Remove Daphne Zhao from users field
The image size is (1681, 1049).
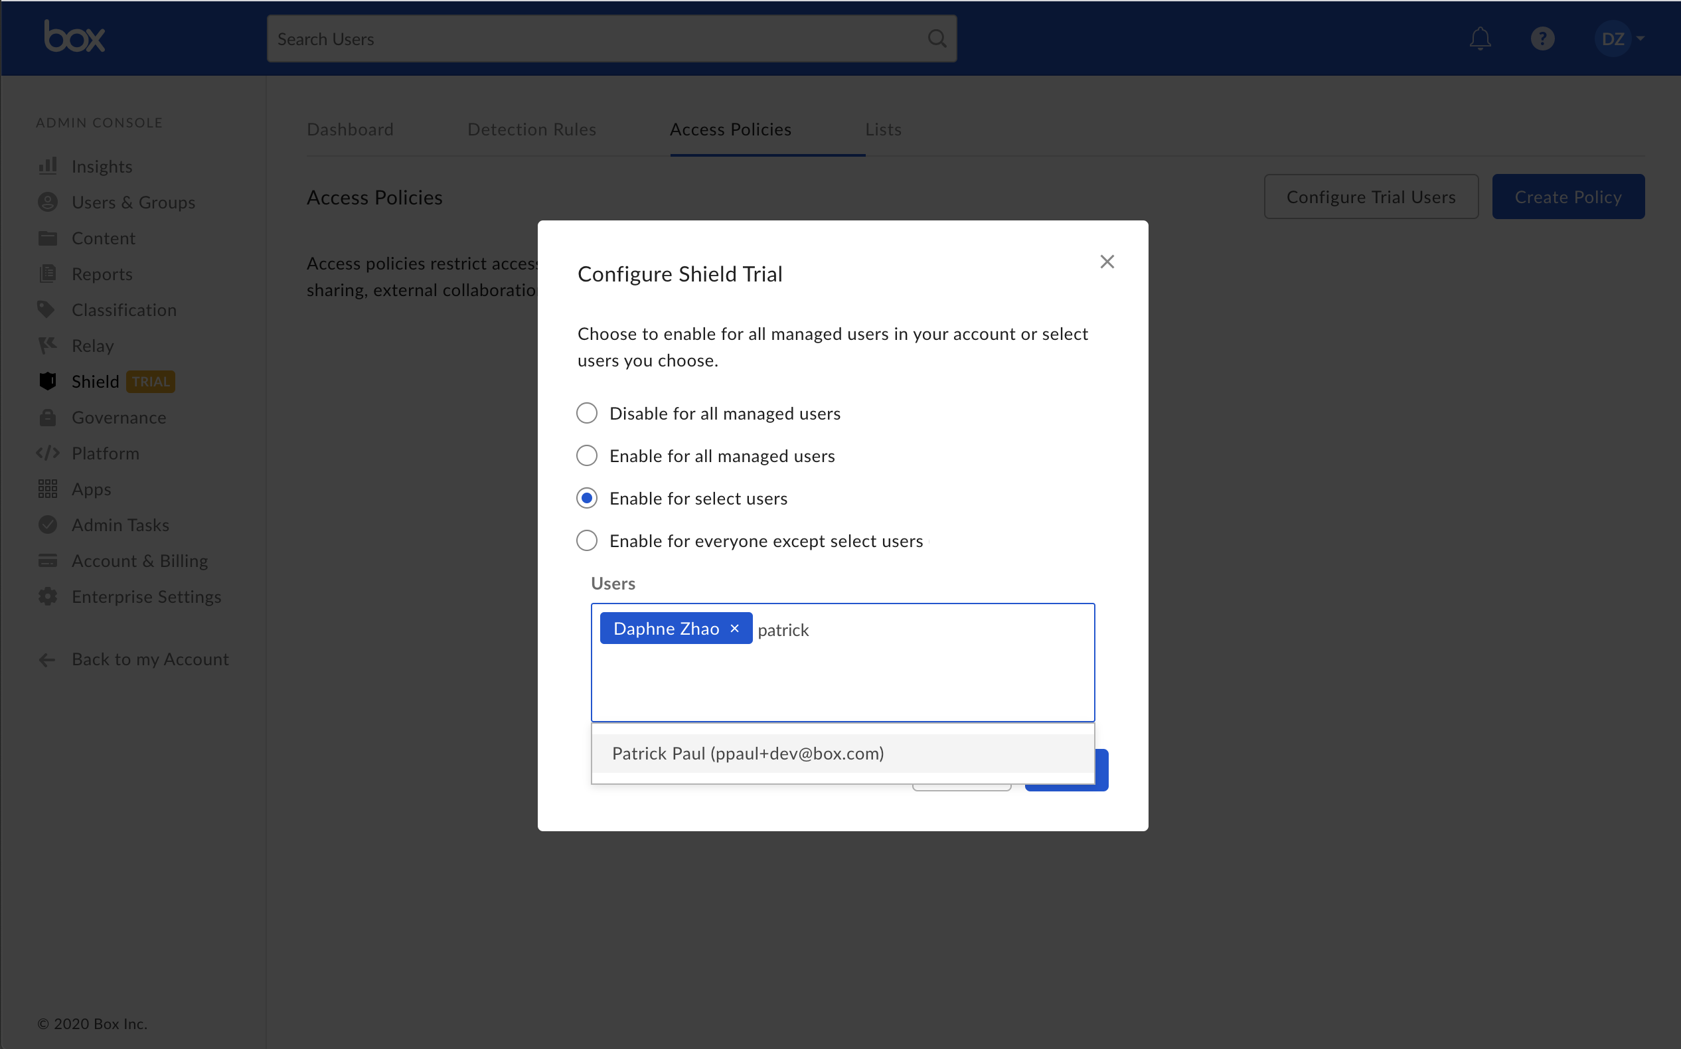tap(736, 627)
